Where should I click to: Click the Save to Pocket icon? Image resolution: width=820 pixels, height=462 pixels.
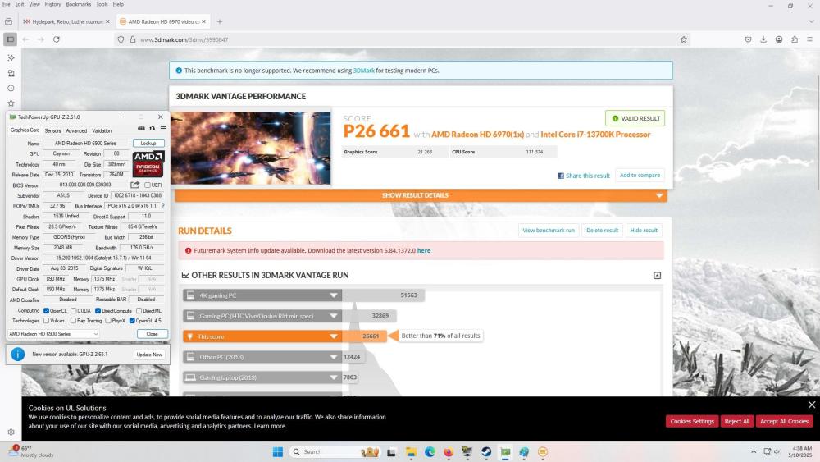pyautogui.click(x=749, y=39)
